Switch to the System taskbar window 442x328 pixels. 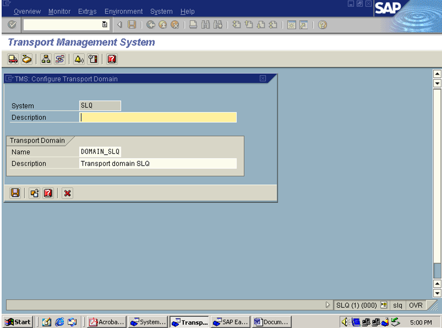[x=148, y=322]
